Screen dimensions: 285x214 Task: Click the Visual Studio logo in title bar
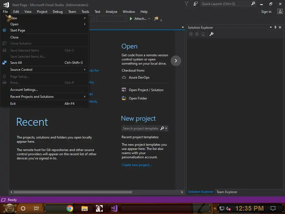point(6,4)
